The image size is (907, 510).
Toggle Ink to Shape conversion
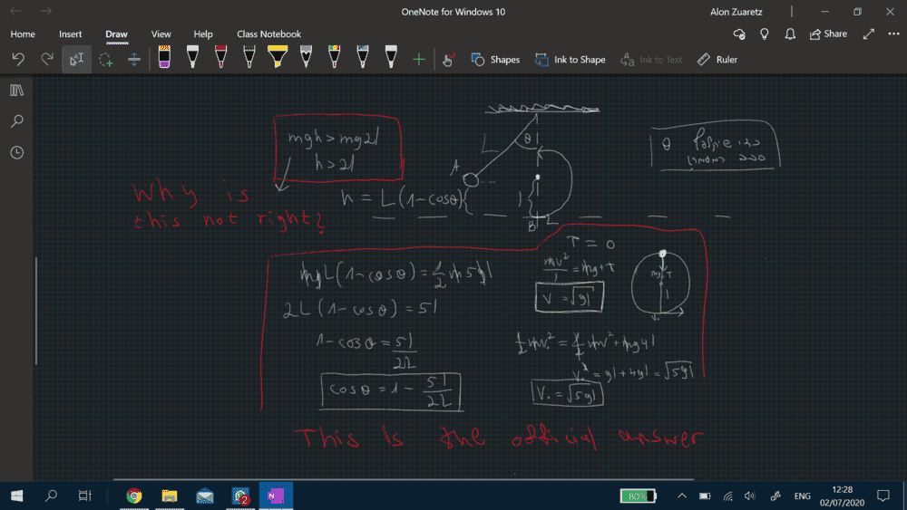570,60
